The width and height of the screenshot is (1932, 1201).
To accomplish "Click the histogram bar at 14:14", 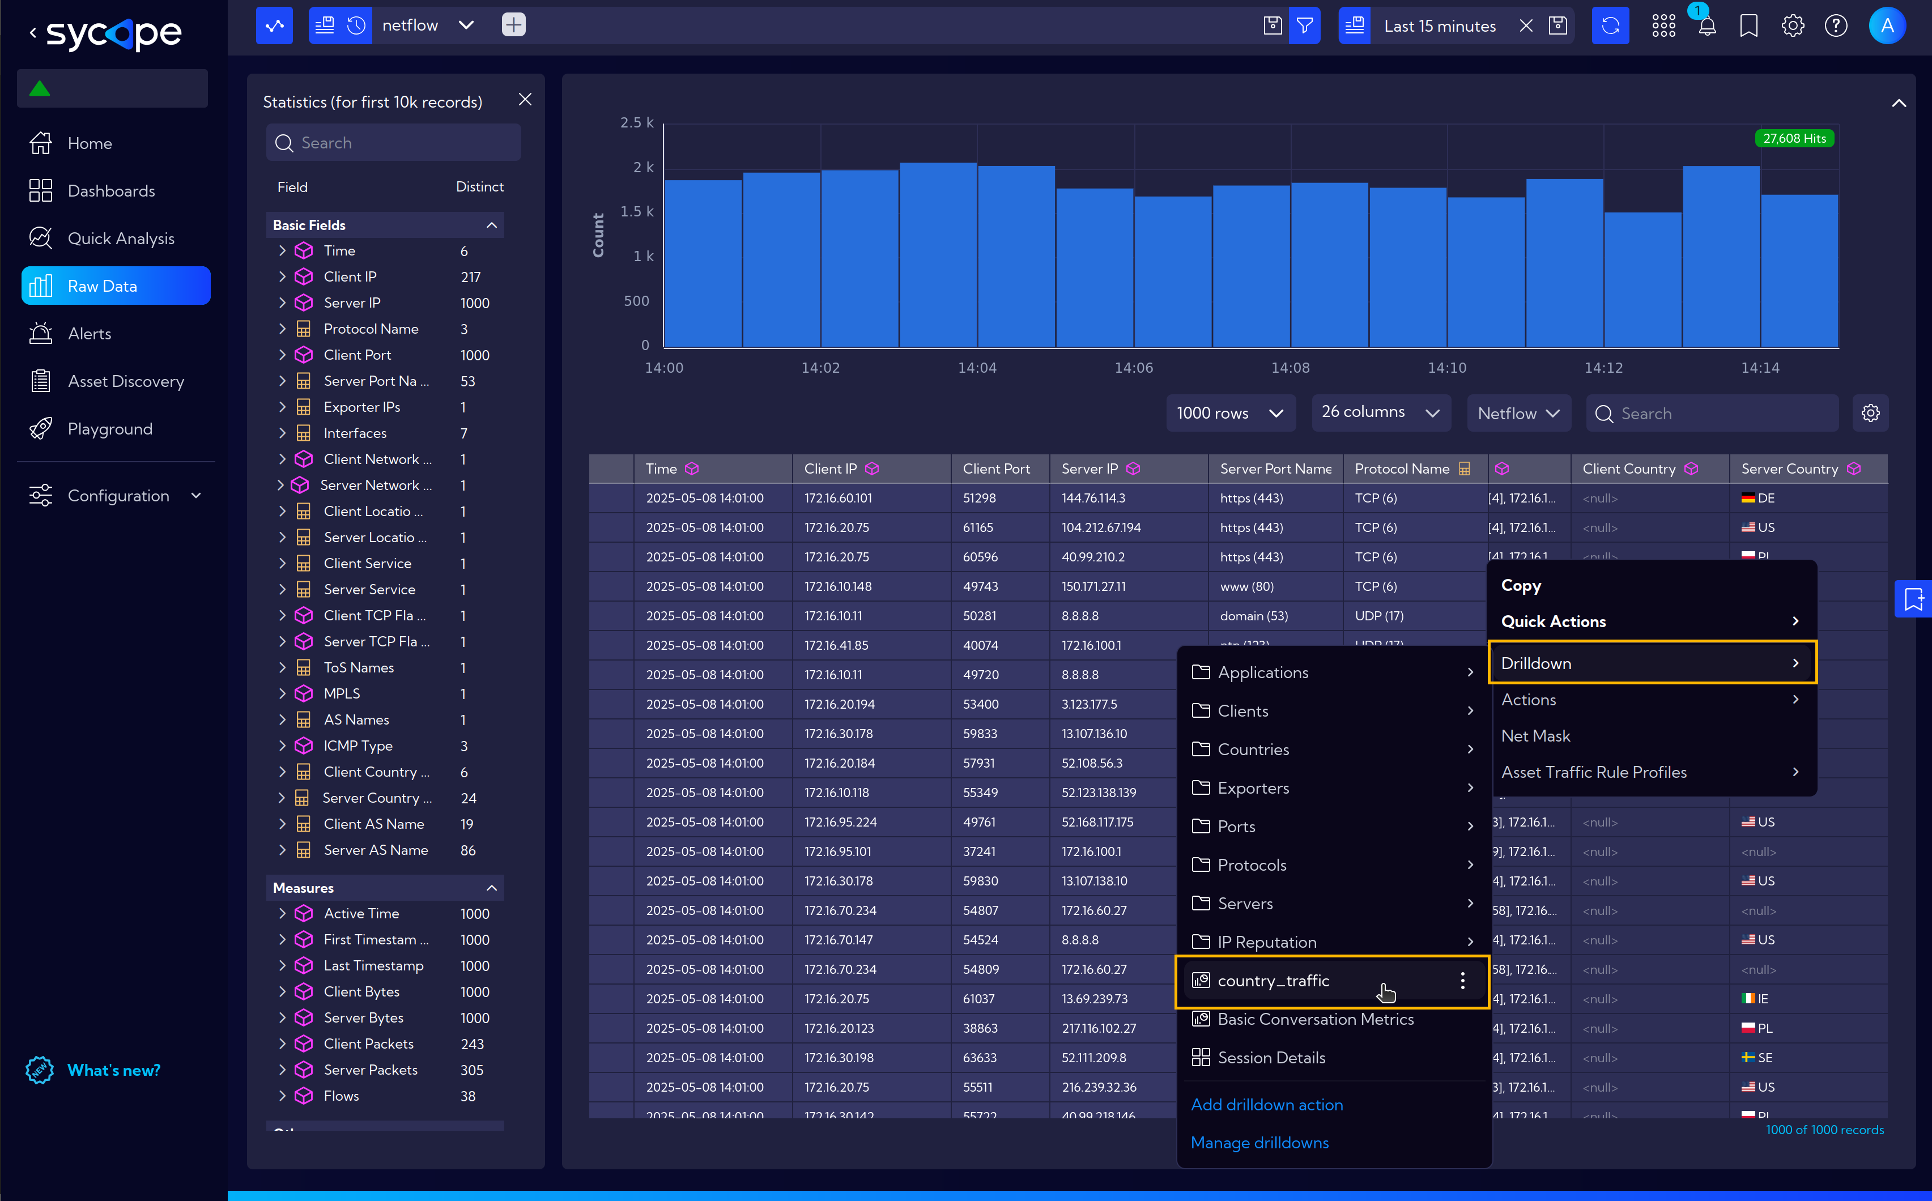I will coord(1799,270).
